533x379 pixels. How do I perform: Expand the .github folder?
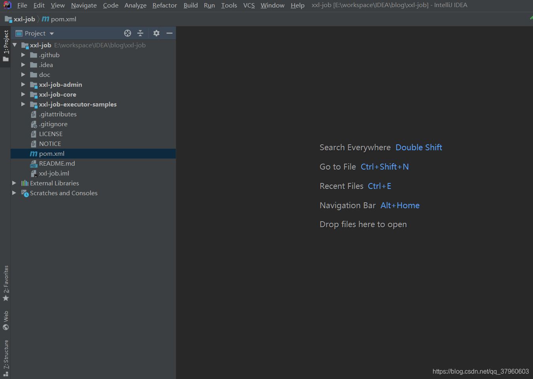click(23, 55)
